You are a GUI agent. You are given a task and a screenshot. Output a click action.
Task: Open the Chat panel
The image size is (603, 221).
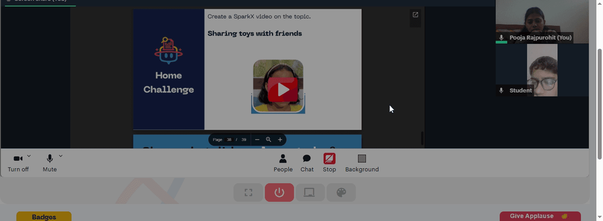point(307,163)
